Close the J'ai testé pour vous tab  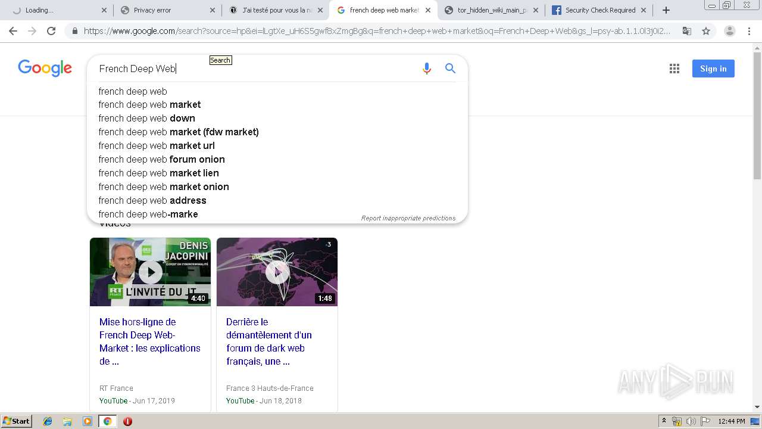click(320, 10)
